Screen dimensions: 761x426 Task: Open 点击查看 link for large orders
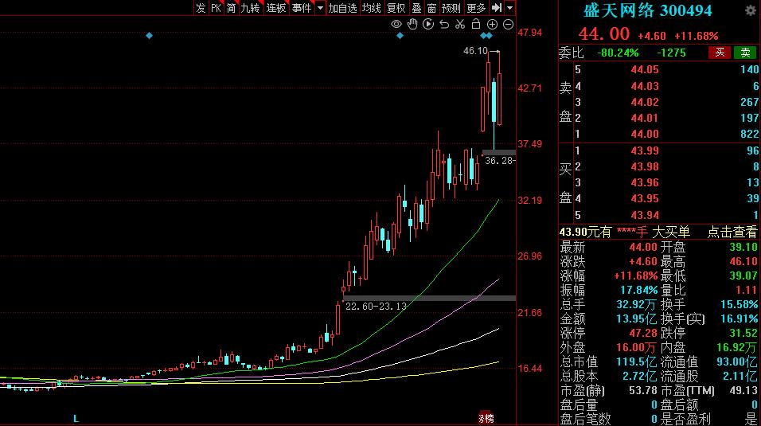[x=732, y=233]
